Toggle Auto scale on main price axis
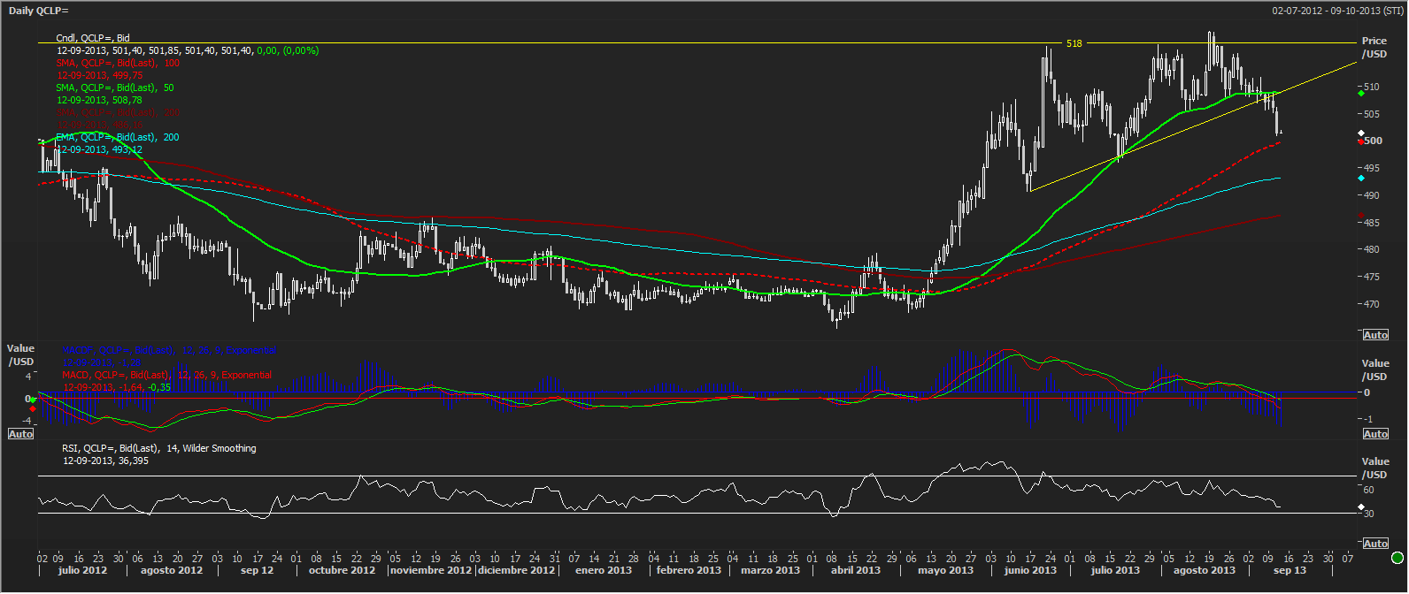The height and width of the screenshot is (594, 1409). pyautogui.click(x=1375, y=335)
